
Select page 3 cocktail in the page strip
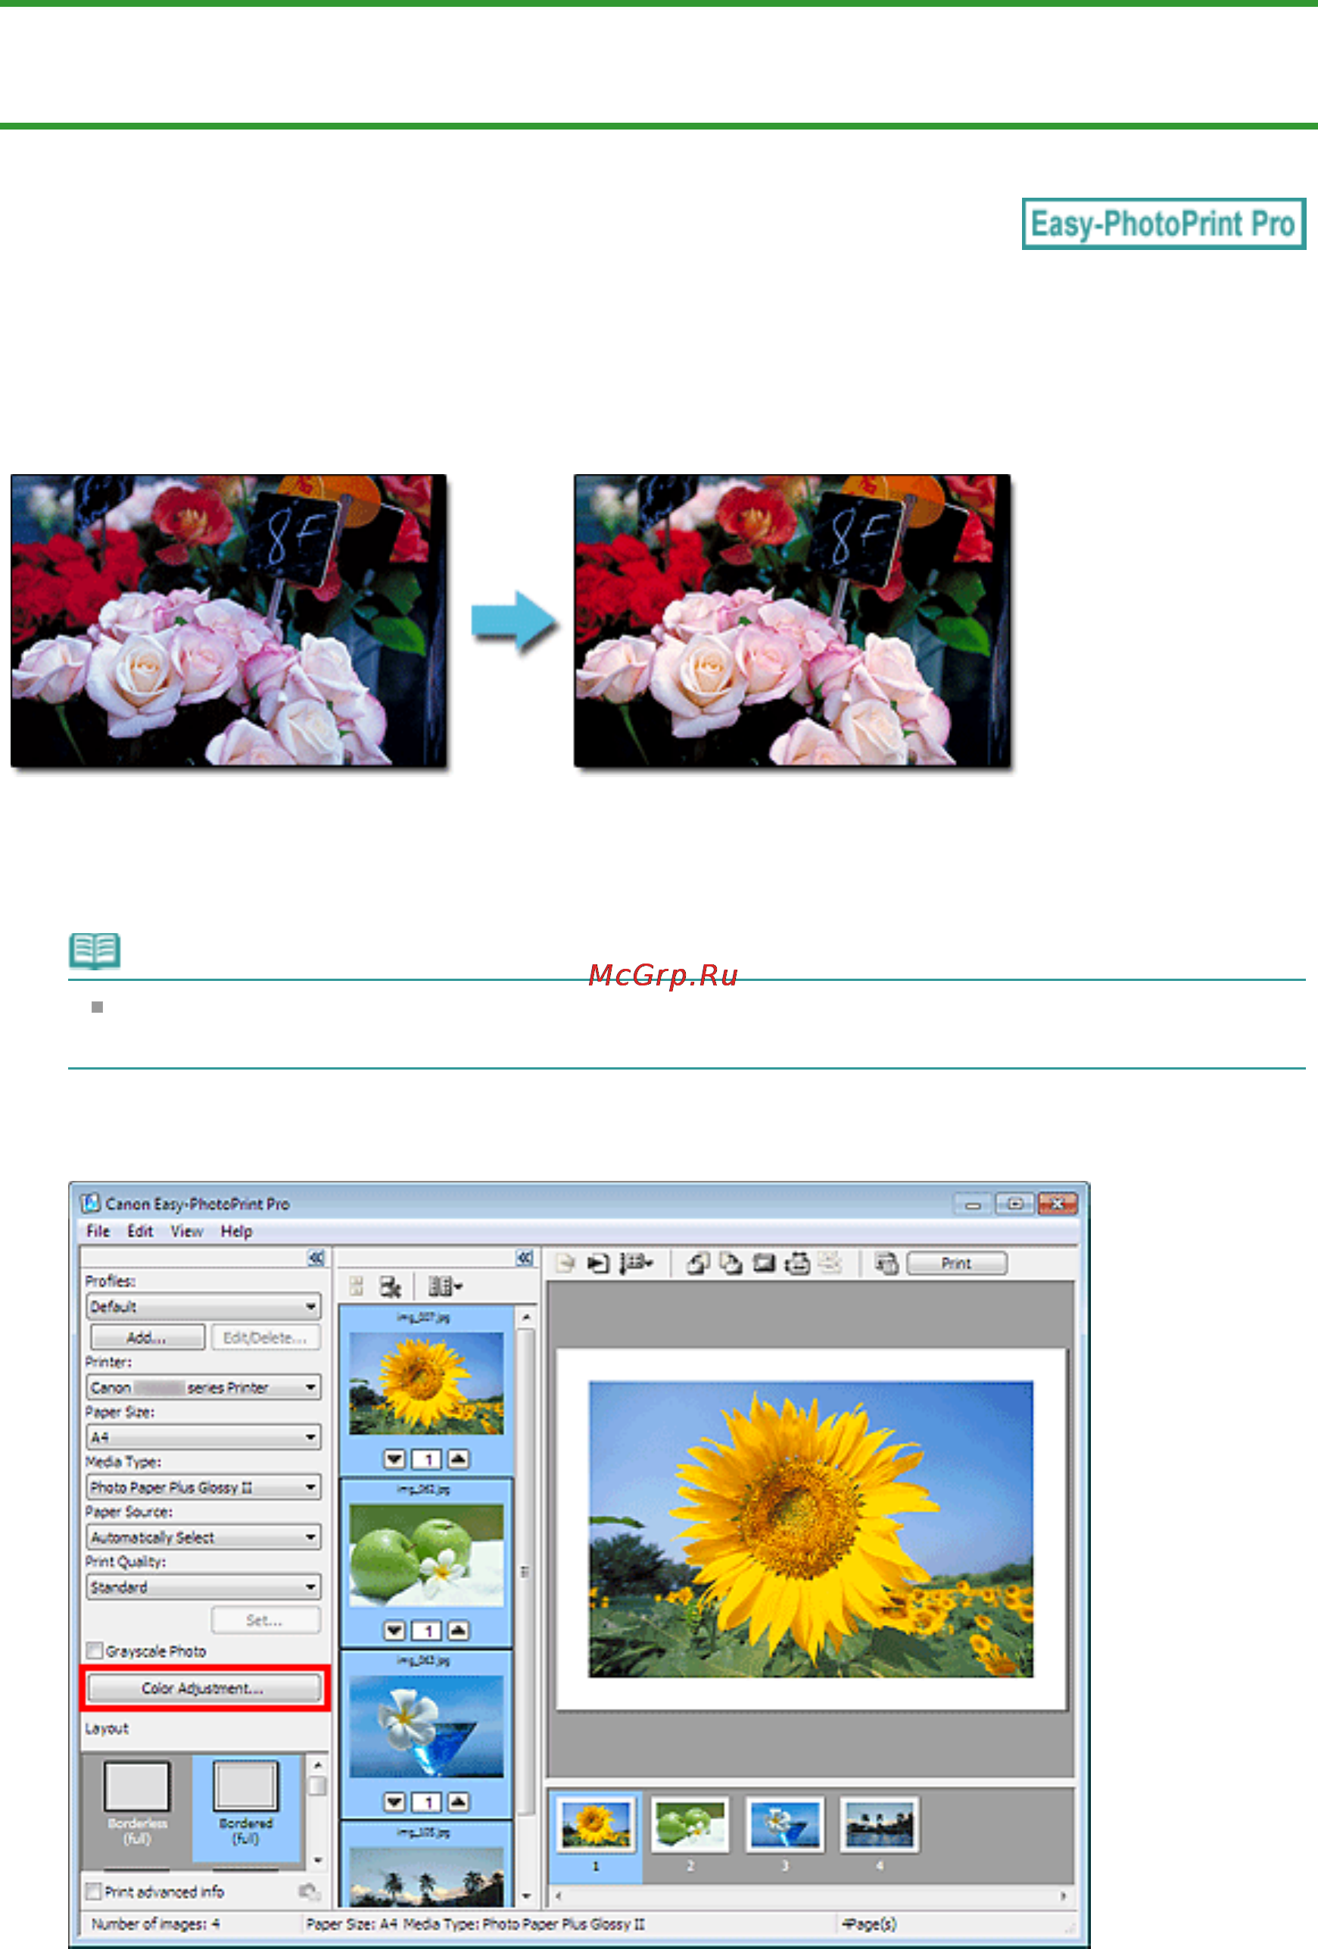pos(785,1825)
